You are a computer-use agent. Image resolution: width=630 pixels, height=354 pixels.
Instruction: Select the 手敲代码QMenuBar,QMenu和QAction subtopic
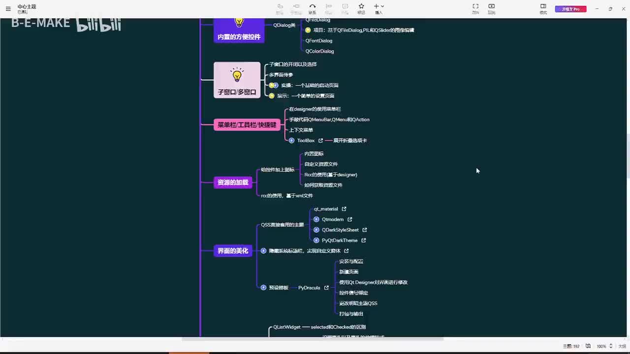click(x=329, y=119)
